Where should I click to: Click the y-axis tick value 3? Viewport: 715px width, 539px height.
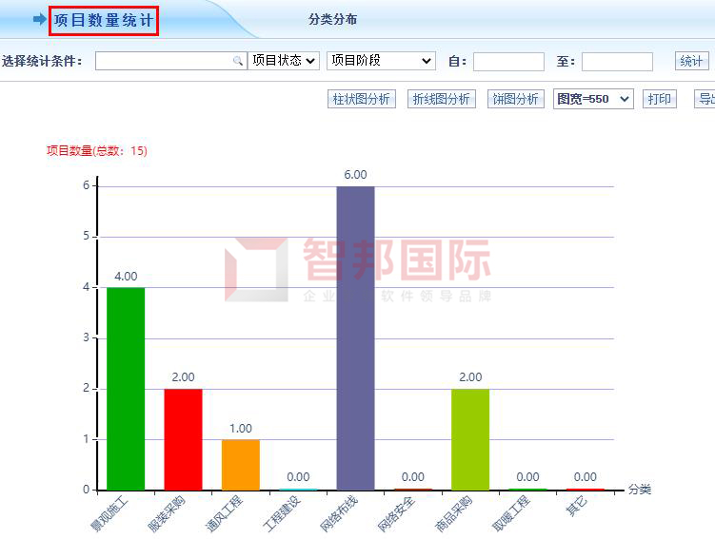coord(87,337)
